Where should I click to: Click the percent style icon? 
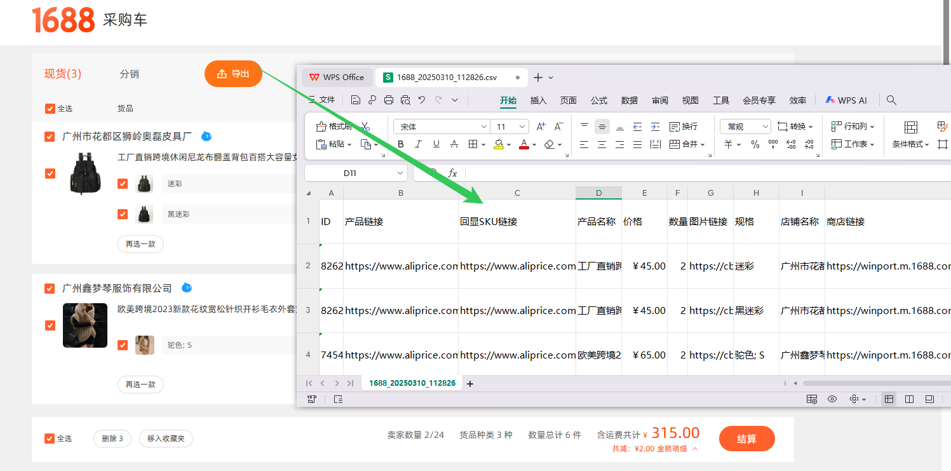point(755,144)
